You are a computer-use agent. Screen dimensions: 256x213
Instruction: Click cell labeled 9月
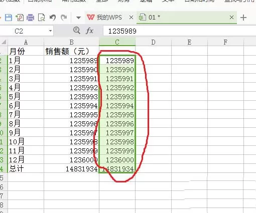[26, 132]
